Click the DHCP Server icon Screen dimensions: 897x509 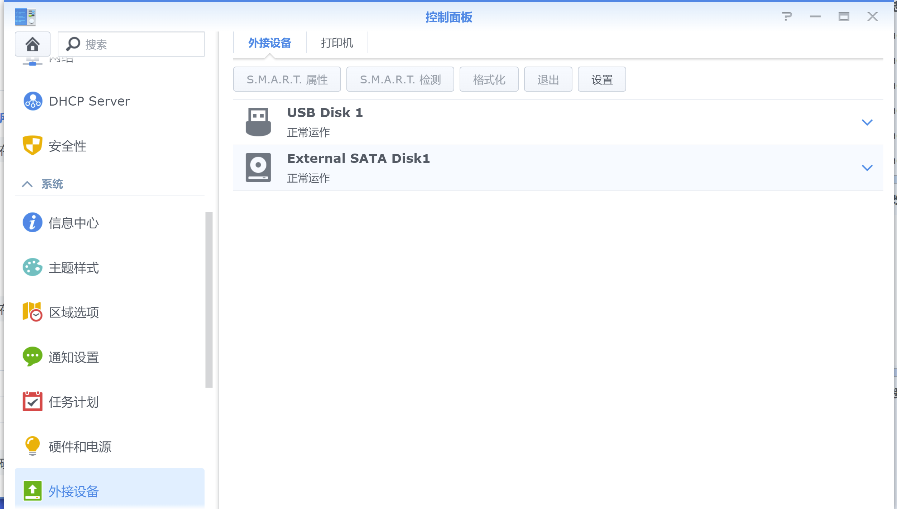(x=33, y=101)
